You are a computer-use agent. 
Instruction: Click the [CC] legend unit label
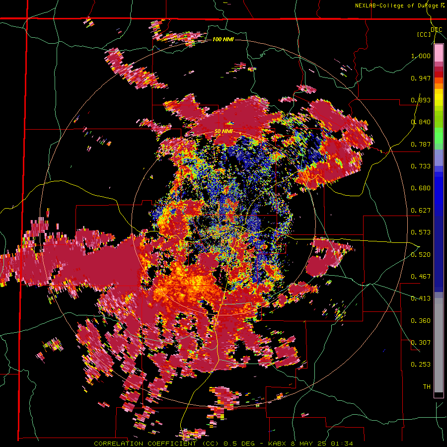click(424, 34)
